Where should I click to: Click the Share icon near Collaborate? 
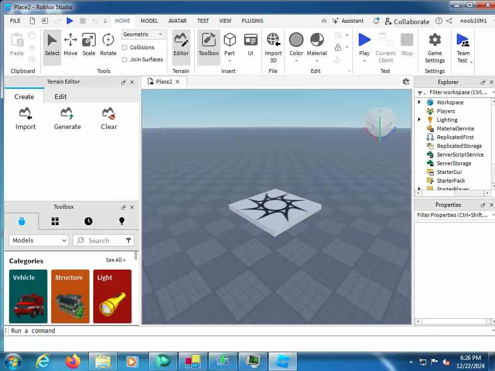(x=449, y=21)
